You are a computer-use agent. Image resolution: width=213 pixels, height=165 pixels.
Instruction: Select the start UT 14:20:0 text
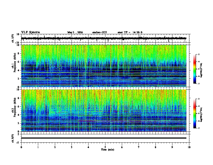point(130,32)
